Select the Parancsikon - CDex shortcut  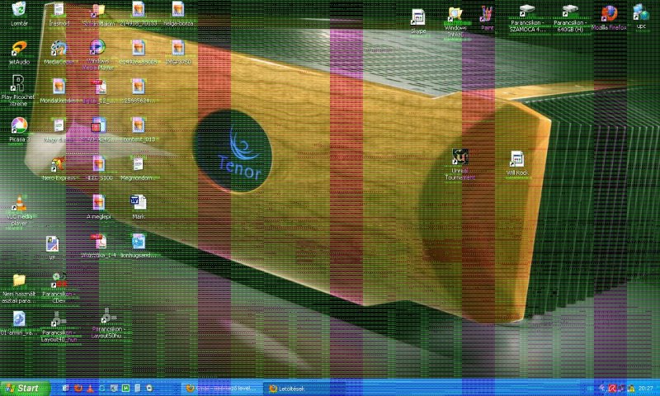[x=59, y=280]
